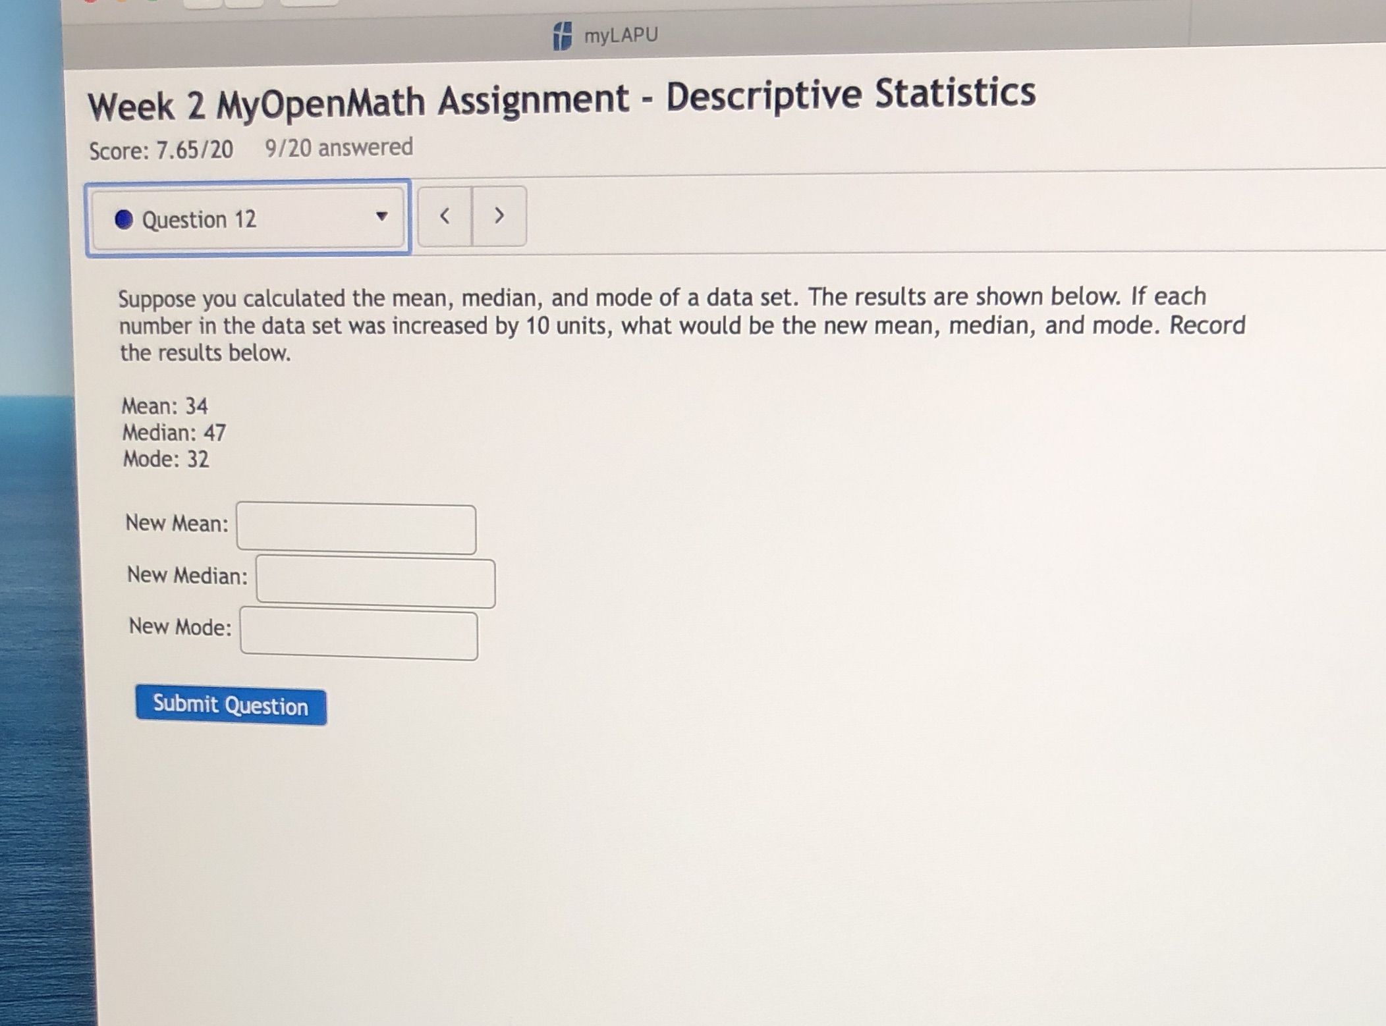Click the myLAPU site icon in the tab
1386x1026 pixels.
(562, 34)
